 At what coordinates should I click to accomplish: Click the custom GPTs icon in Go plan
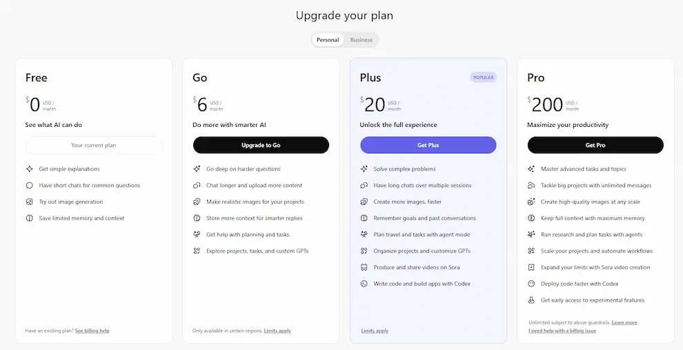coord(197,251)
